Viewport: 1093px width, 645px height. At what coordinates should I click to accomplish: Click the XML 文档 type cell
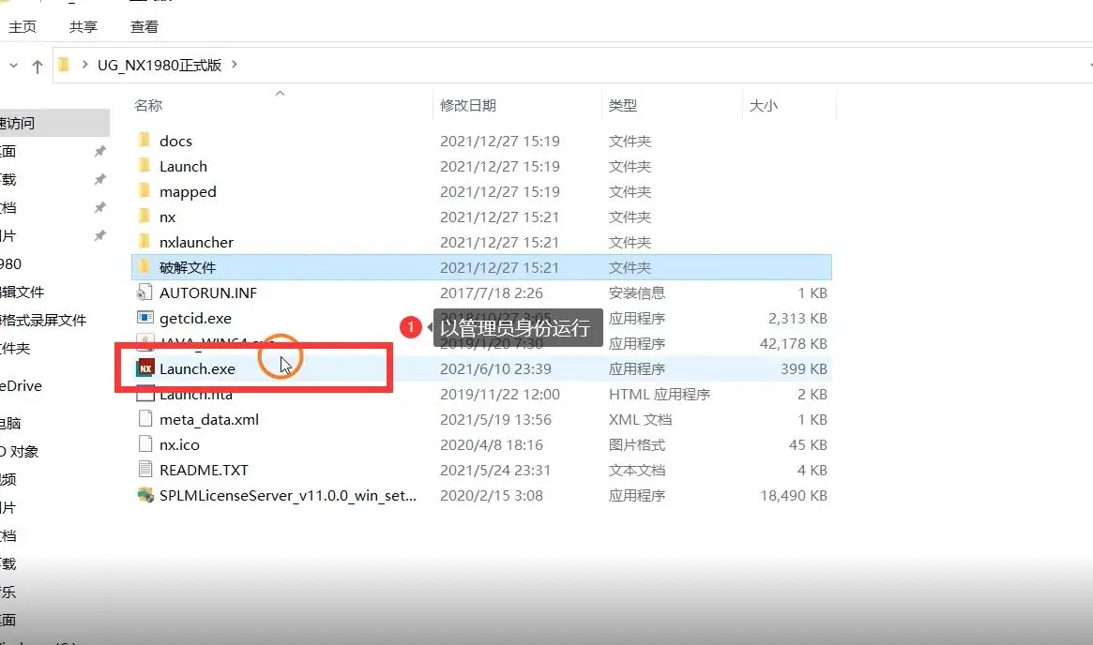(640, 419)
